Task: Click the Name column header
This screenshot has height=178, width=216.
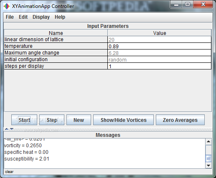Action: (x=56, y=33)
